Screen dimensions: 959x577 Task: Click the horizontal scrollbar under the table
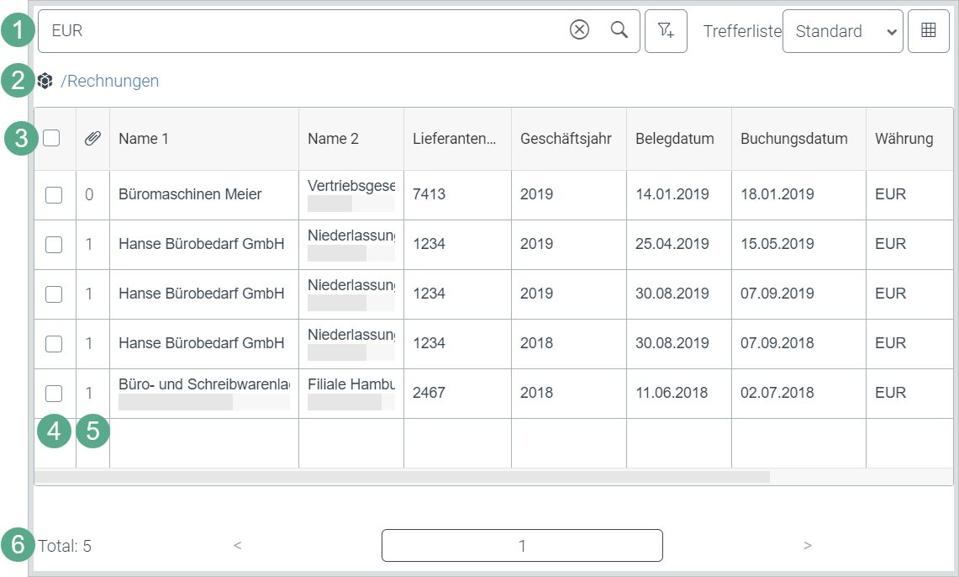tap(402, 477)
